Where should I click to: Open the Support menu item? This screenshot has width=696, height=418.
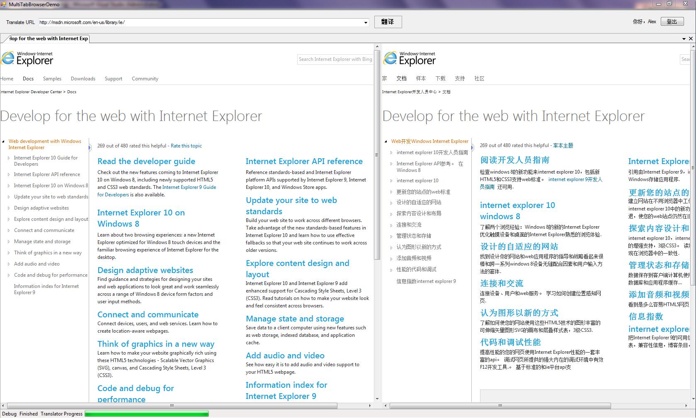coord(114,79)
